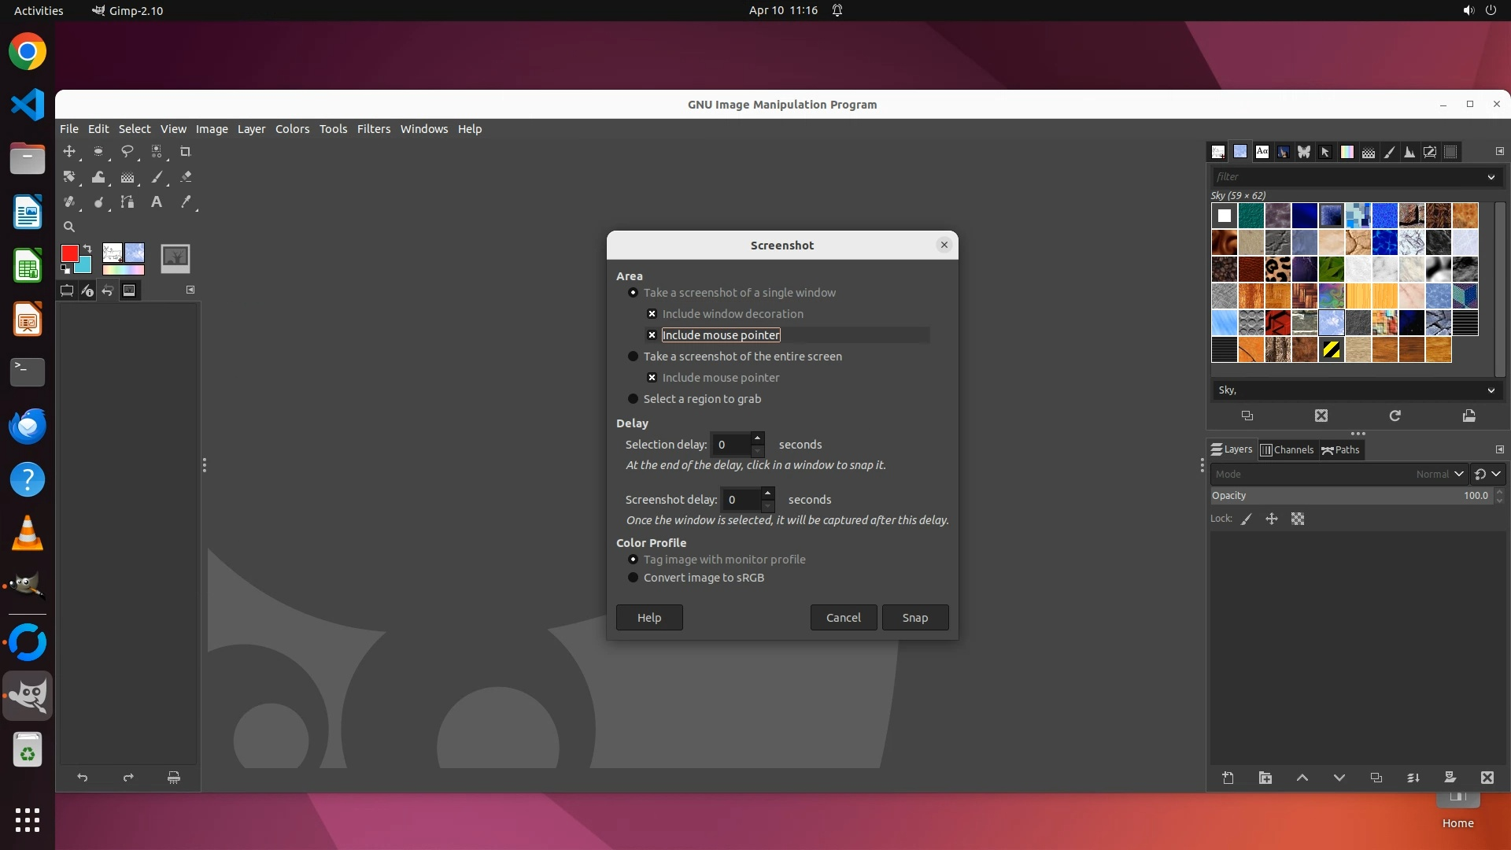The image size is (1511, 850).
Task: Click the Cancel button in the Screenshot dialog
Action: tap(843, 618)
